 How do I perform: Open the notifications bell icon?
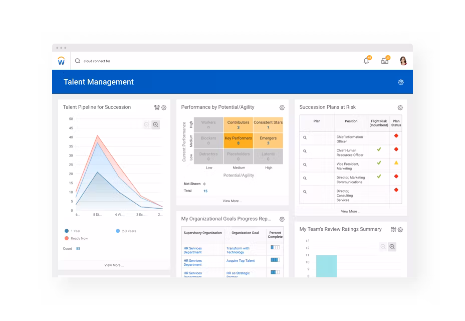[x=366, y=61]
